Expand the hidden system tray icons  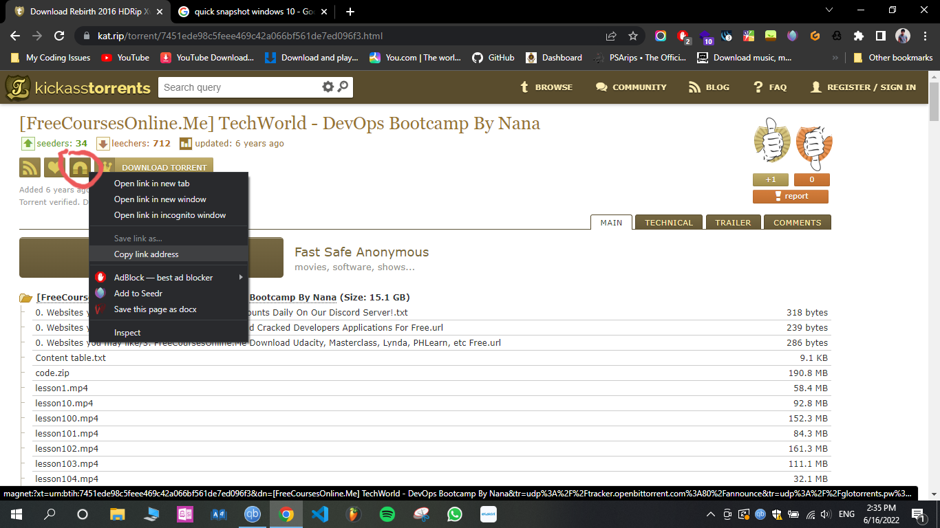pyautogui.click(x=711, y=514)
